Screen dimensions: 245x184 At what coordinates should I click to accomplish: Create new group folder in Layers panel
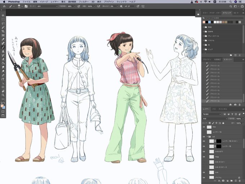[x=232, y=181]
